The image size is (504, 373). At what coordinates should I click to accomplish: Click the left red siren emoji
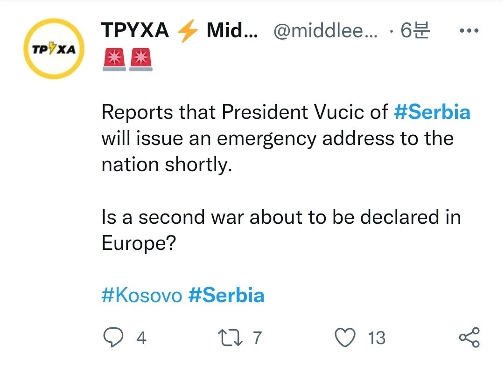click(113, 61)
